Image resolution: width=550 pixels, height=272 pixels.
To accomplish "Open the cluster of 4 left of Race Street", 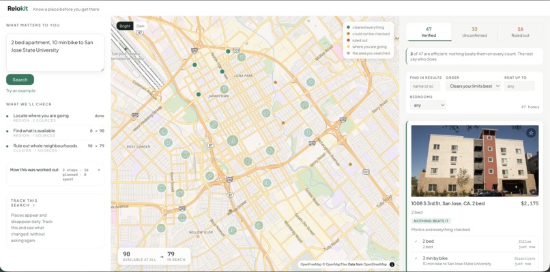I will tap(161, 188).
